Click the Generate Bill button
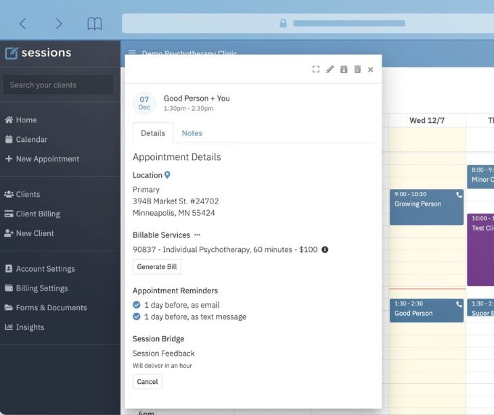Screen dimensions: 494x415 pos(157,267)
